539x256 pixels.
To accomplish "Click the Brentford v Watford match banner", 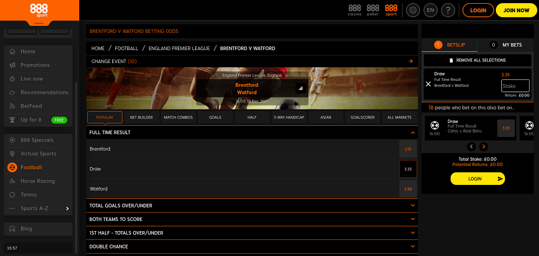I will (252, 88).
